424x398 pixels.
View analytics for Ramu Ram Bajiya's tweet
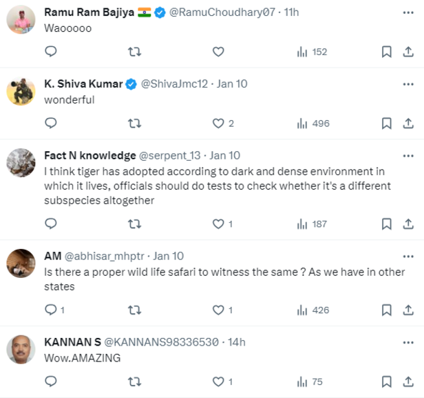311,52
